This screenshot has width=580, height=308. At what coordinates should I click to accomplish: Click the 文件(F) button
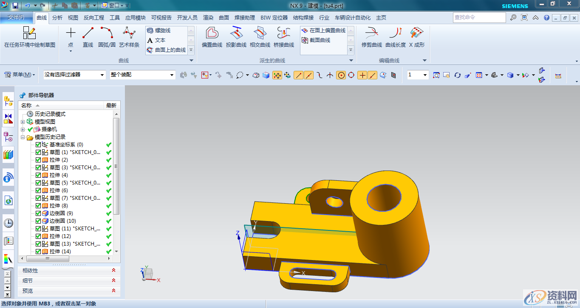pos(16,17)
